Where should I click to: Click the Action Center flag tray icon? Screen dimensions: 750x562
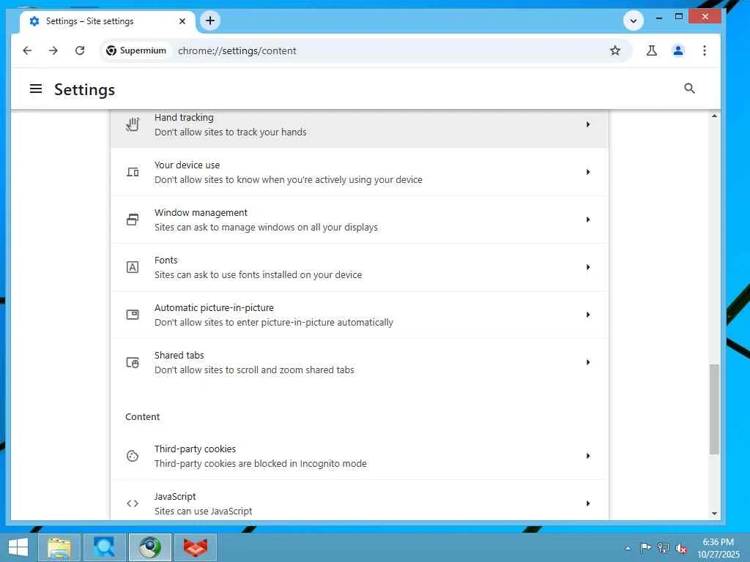(645, 548)
